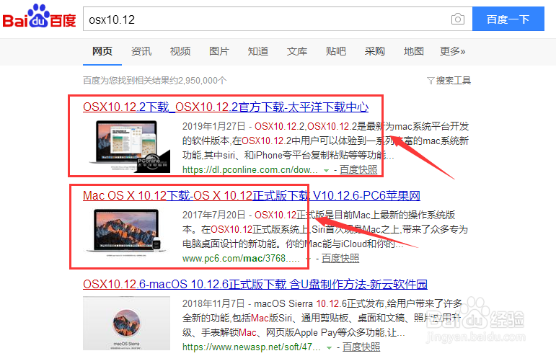Click the newasp macOS Sierra thumbnail
This screenshot has height=356, width=556.
coord(127,323)
